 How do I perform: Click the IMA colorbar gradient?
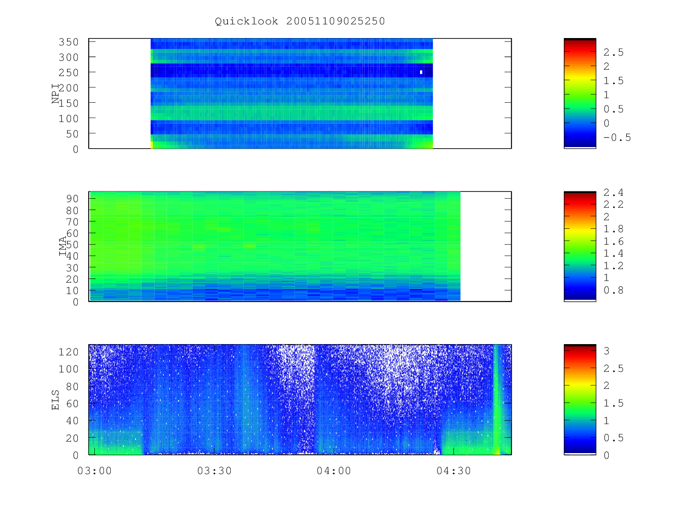tap(580, 246)
